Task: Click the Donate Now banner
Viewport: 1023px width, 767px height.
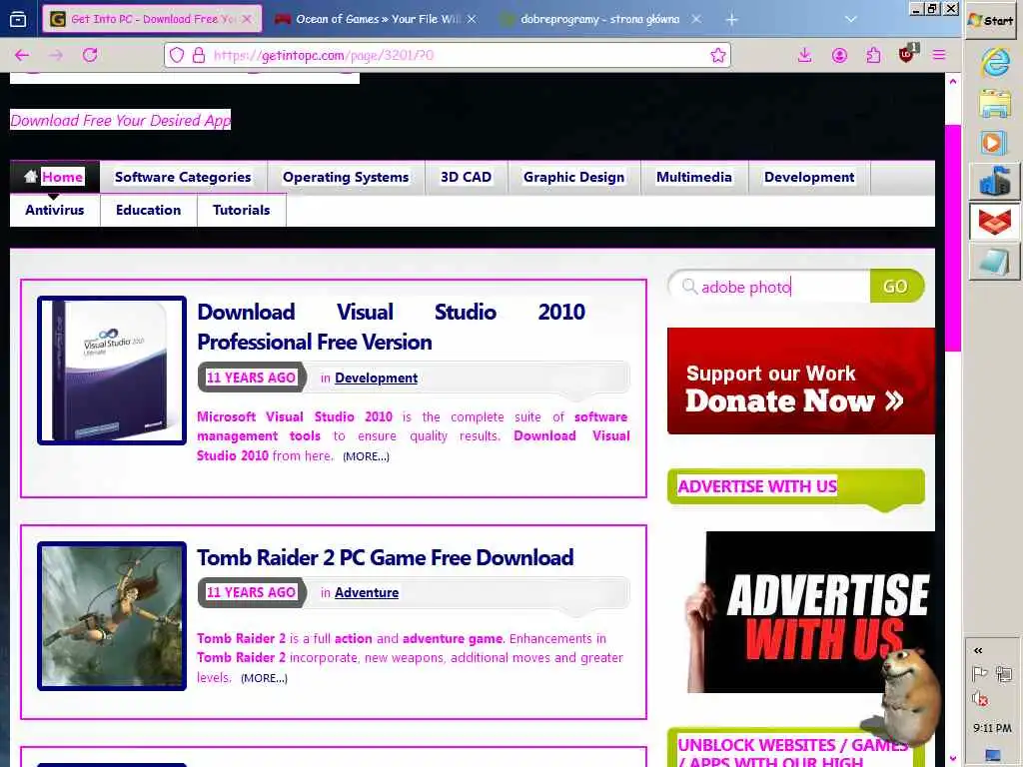Action: [800, 381]
